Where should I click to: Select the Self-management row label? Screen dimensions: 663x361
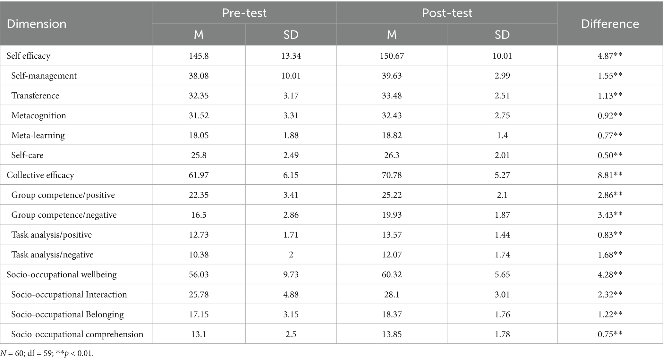point(44,76)
